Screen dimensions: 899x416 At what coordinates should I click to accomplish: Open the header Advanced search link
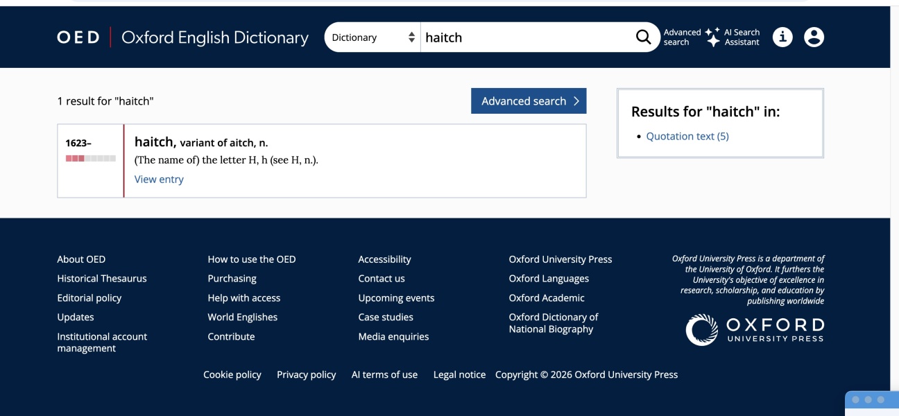coord(682,37)
